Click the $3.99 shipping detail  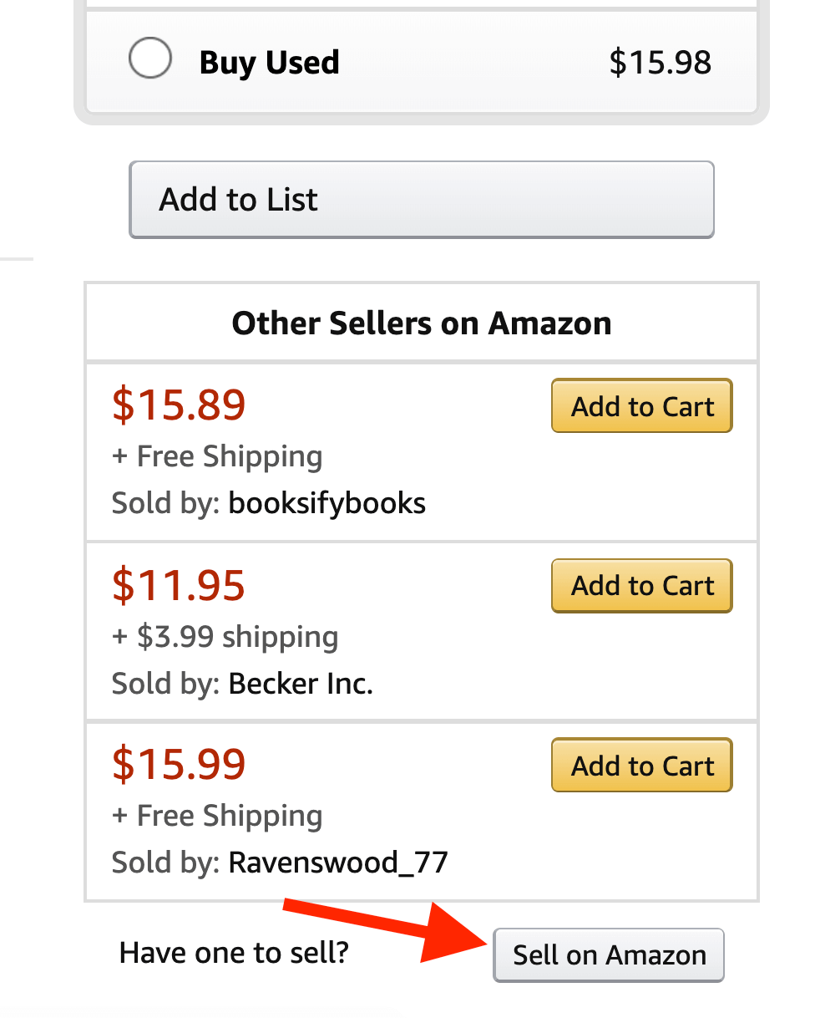(x=224, y=636)
